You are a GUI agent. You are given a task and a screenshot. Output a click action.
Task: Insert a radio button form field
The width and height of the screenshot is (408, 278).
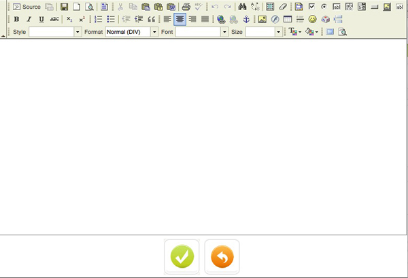point(324,7)
